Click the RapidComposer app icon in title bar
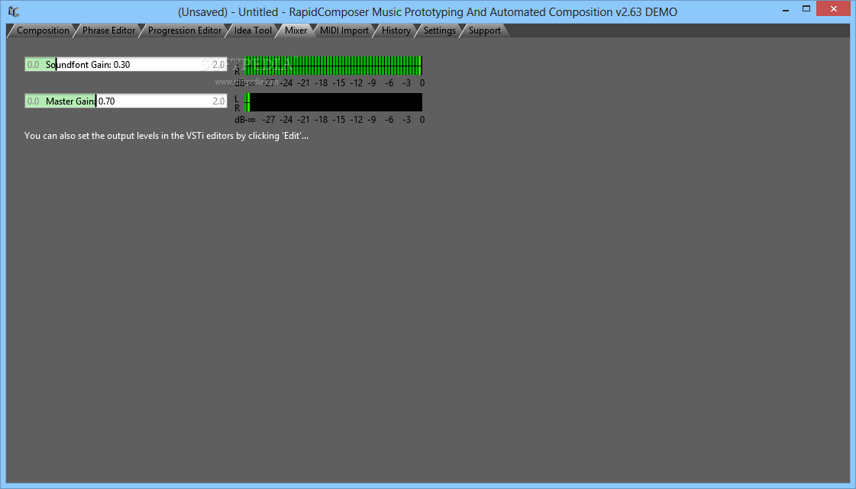 14,11
